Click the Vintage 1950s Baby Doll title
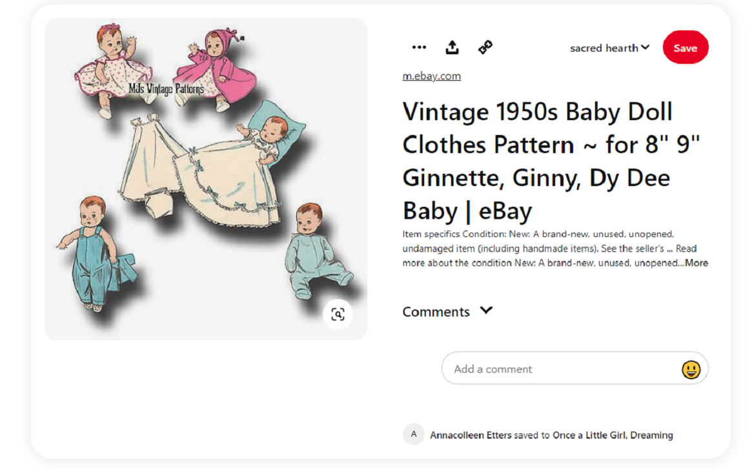Screen dimensions: 752x469 point(537,162)
